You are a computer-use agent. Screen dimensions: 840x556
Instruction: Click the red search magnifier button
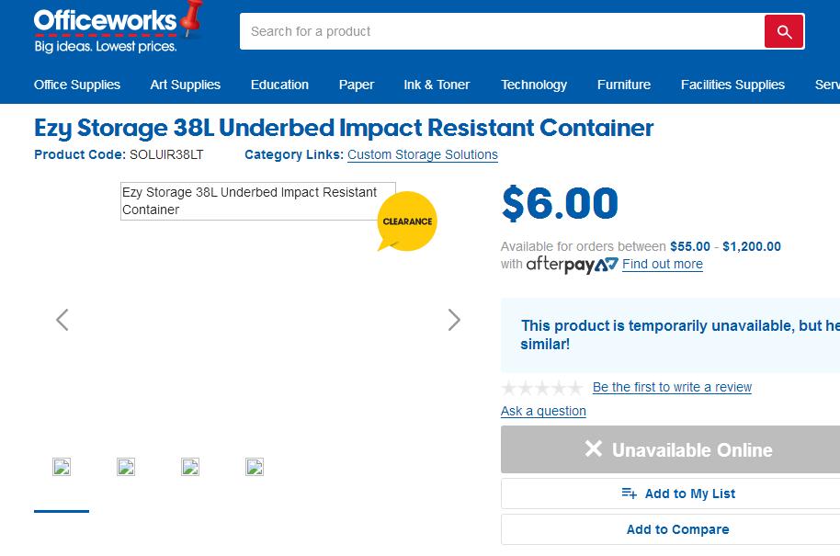pos(784,31)
